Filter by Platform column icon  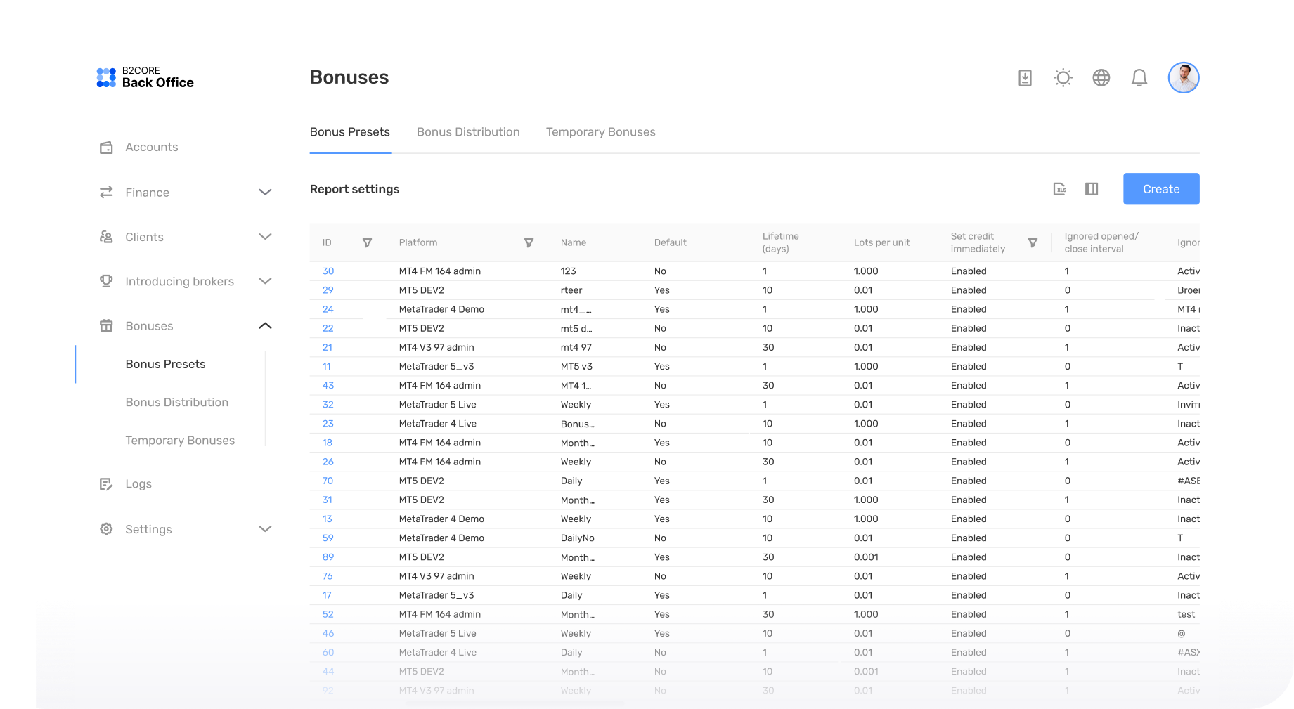click(529, 242)
